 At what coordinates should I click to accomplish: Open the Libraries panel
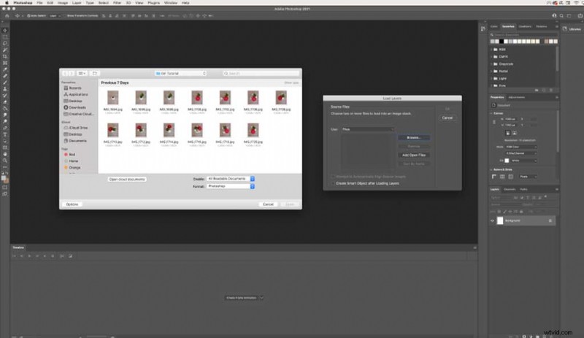(x=572, y=28)
